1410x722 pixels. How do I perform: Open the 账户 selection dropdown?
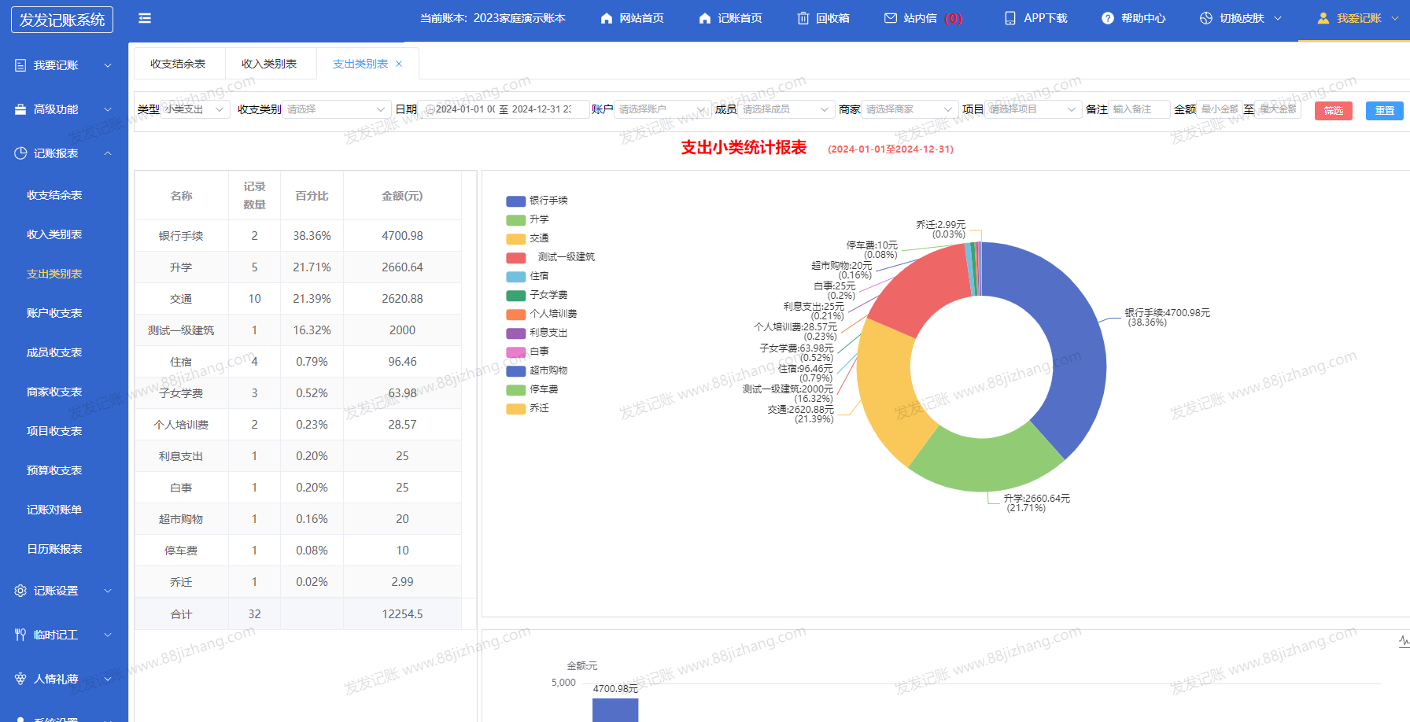coord(663,109)
